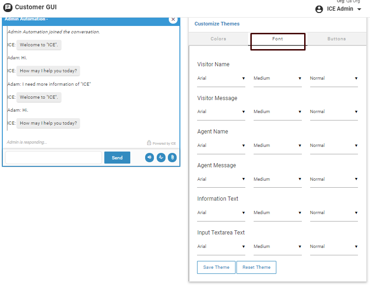370x285 pixels.
Task: Open Visitor Message font size dropdown
Action: pos(277,112)
